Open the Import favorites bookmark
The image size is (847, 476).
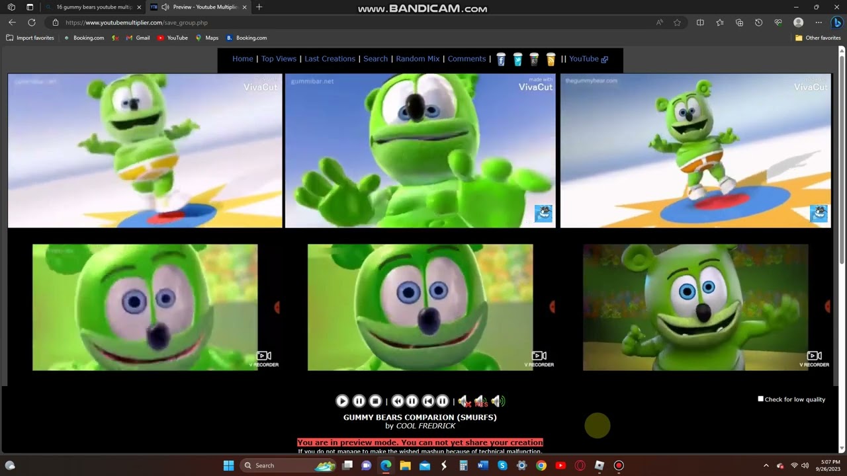pos(30,38)
